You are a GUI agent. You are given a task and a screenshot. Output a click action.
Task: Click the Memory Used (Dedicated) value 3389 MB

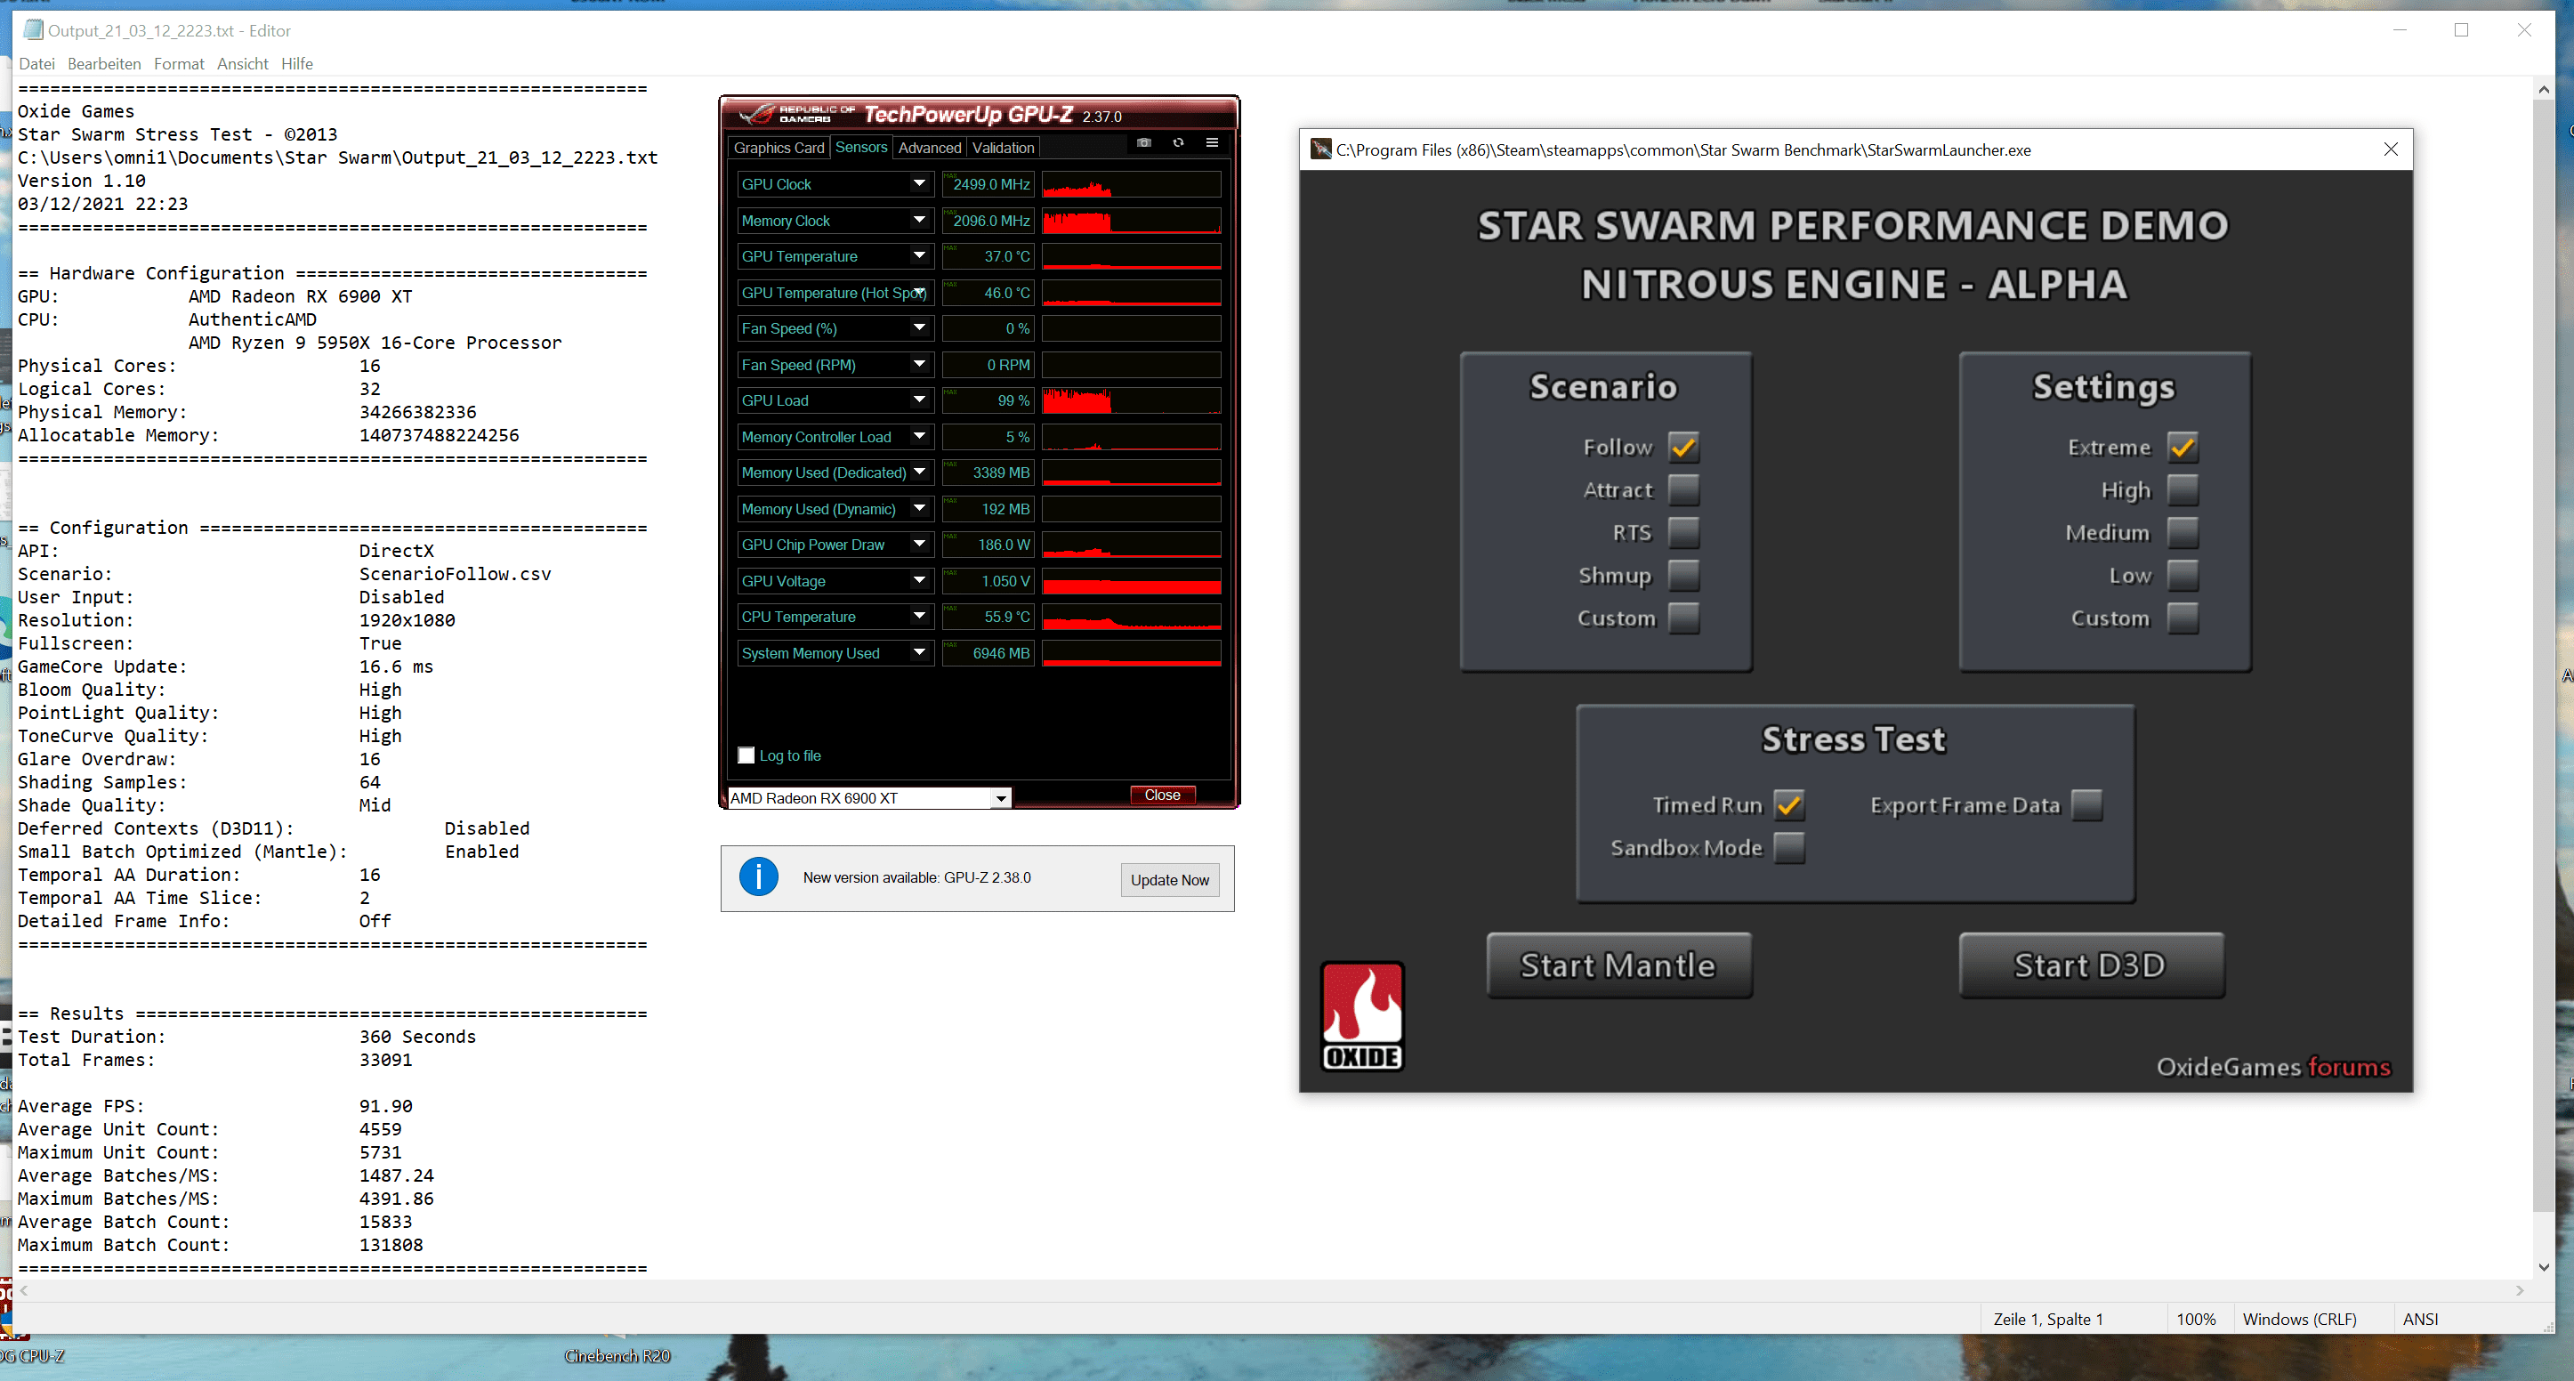(988, 472)
